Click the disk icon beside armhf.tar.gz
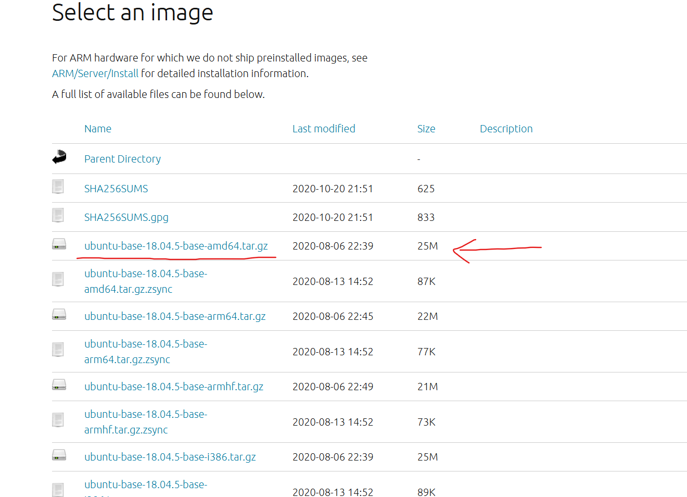 point(59,384)
